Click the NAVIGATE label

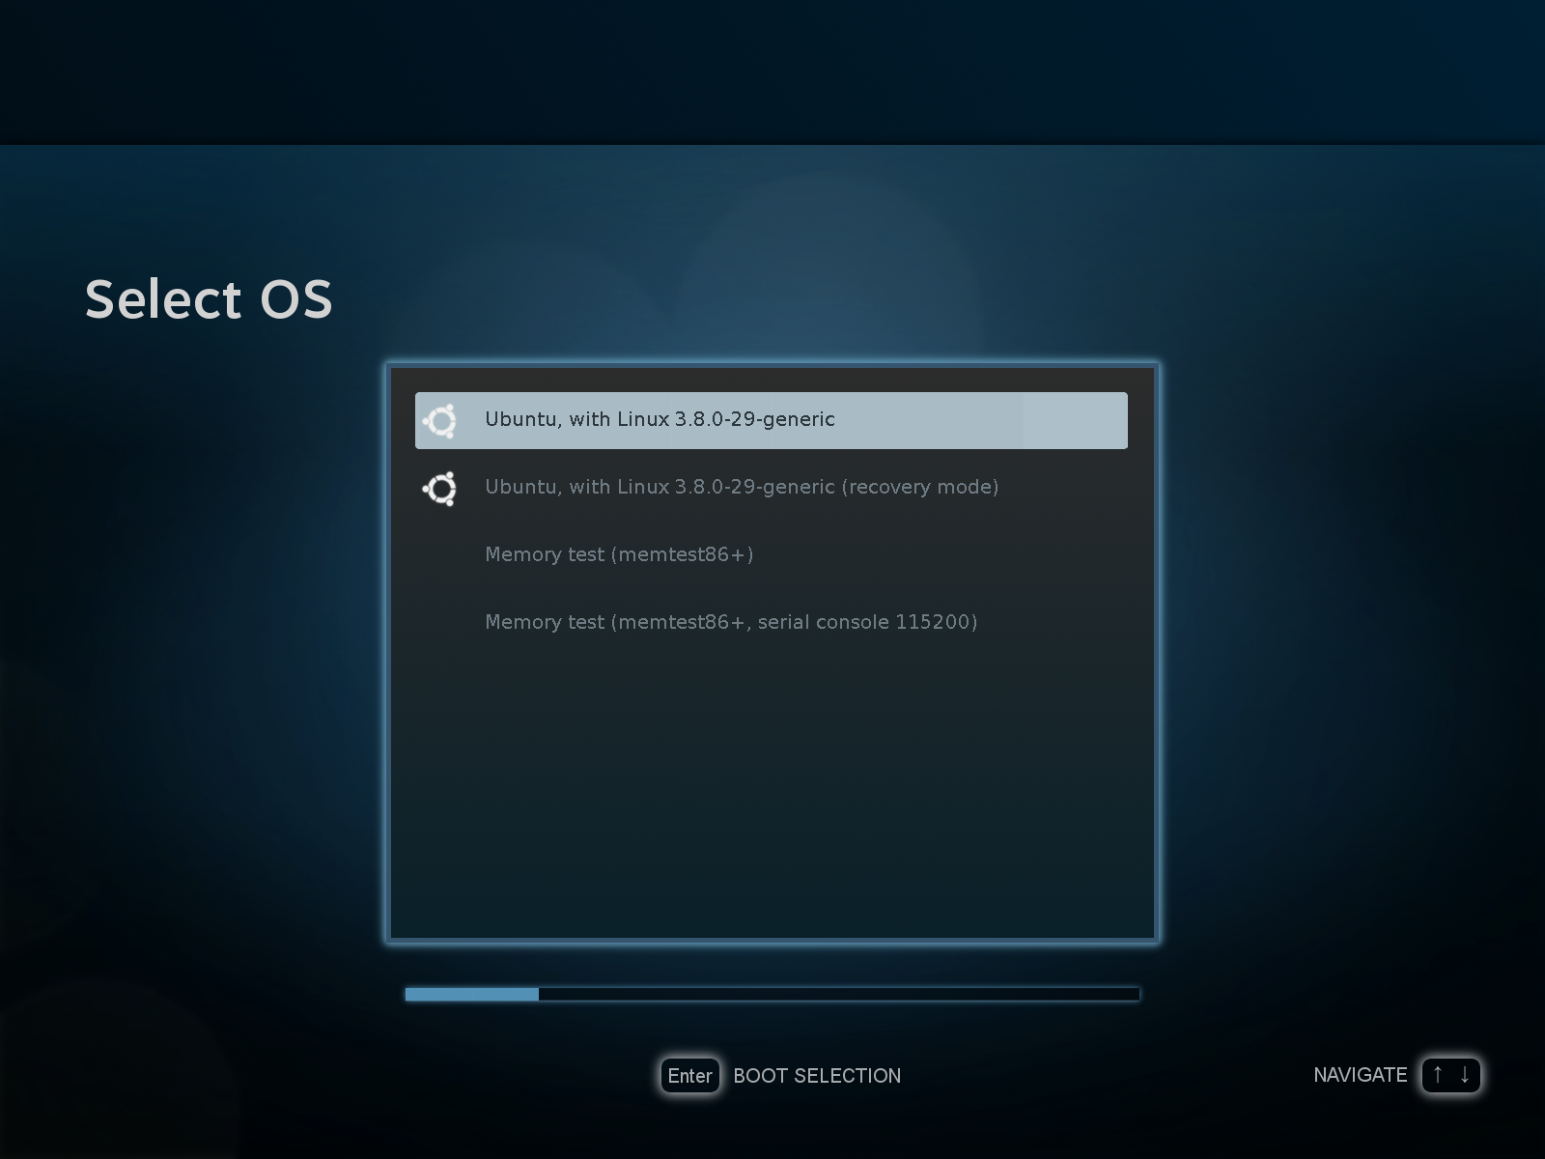(x=1361, y=1075)
